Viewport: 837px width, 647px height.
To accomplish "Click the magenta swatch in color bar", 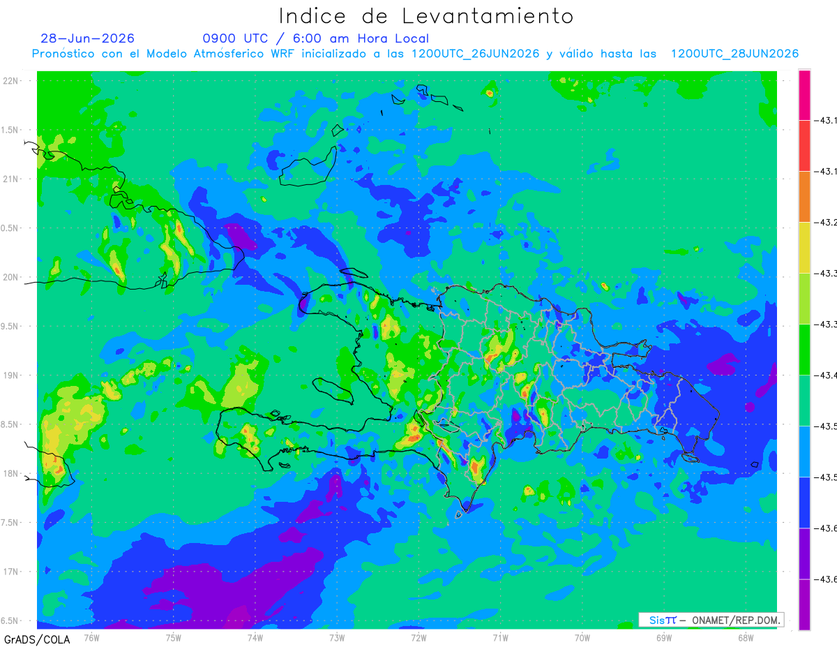I will click(804, 95).
